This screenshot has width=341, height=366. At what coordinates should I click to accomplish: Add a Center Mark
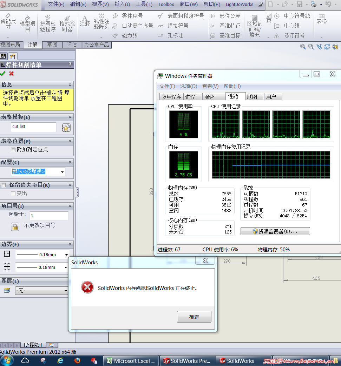tap(292, 16)
